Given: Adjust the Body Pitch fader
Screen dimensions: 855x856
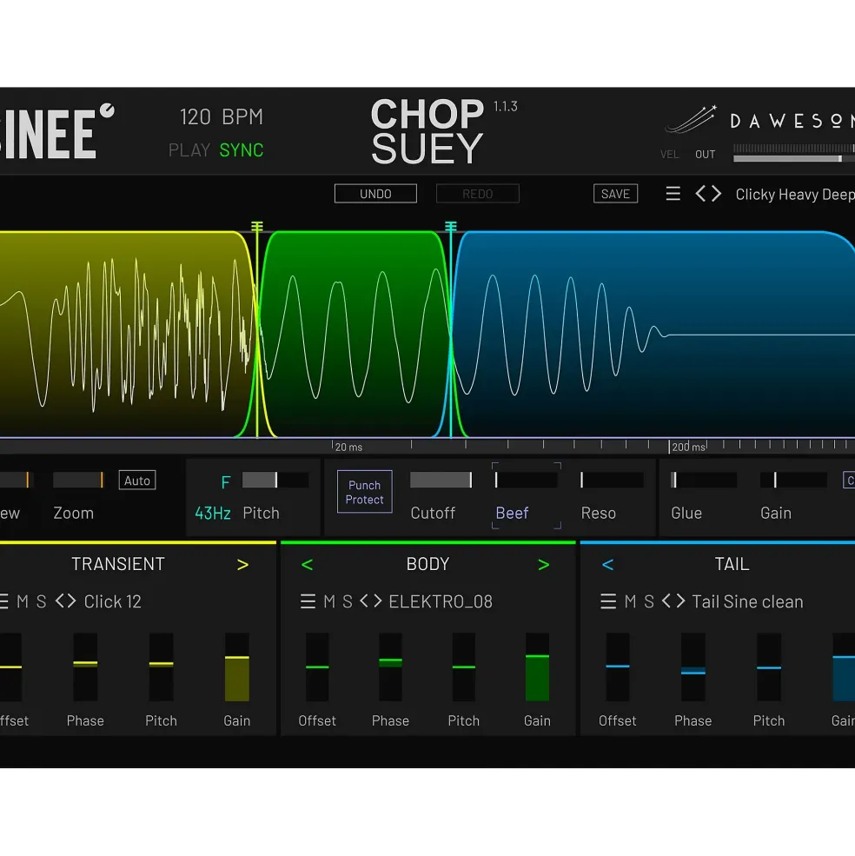Looking at the screenshot, I should click(x=463, y=667).
